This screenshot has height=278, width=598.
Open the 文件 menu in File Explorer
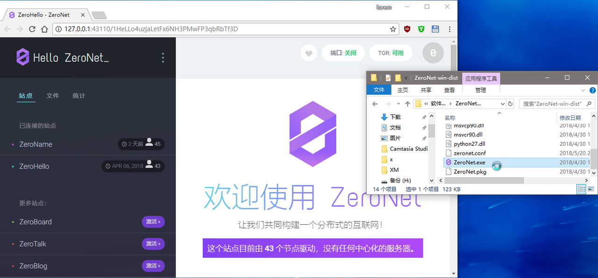[x=379, y=90]
